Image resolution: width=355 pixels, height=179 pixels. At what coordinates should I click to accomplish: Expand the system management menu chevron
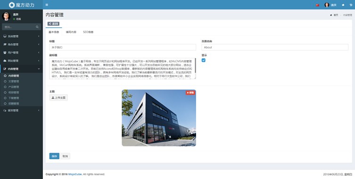[39, 36]
